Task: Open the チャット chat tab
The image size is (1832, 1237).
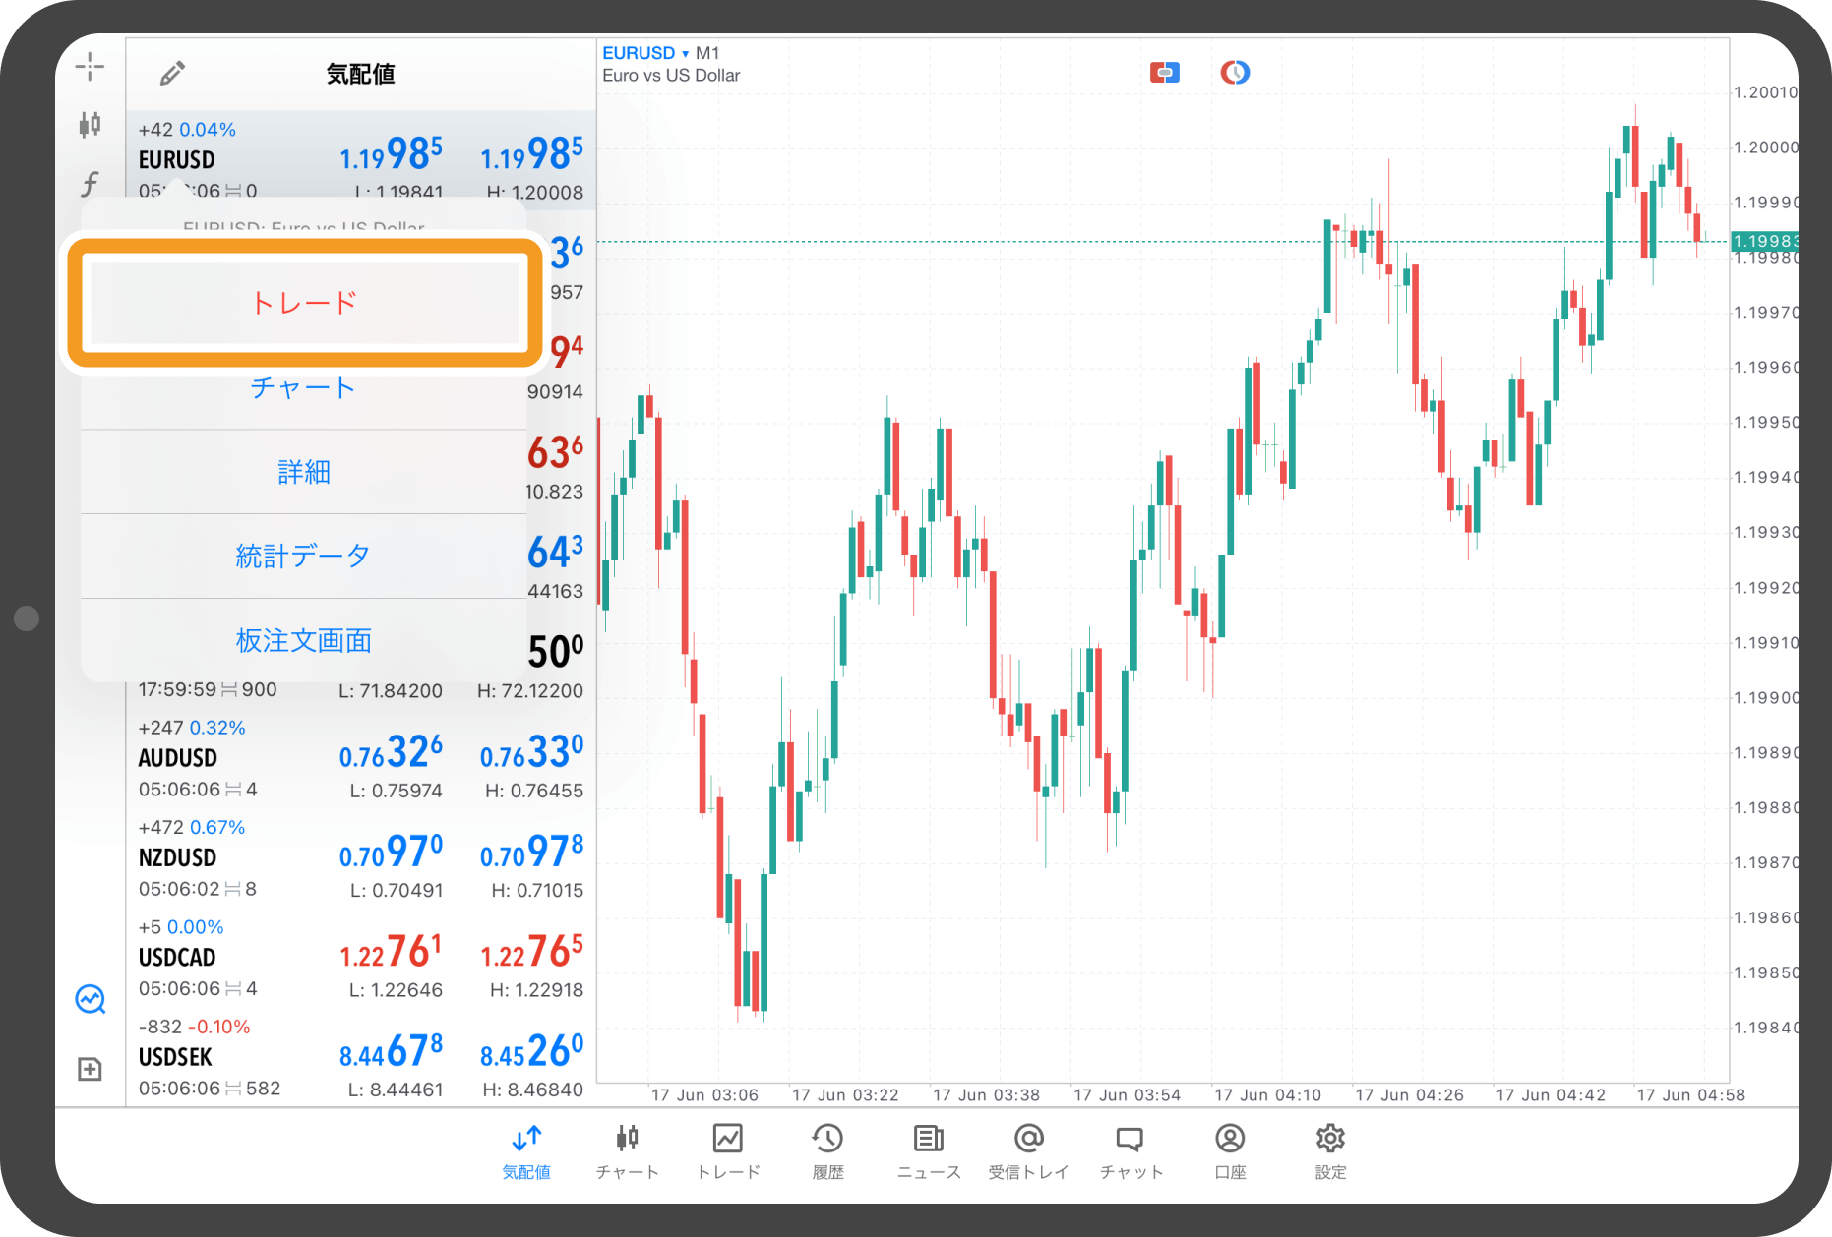Action: [1130, 1151]
